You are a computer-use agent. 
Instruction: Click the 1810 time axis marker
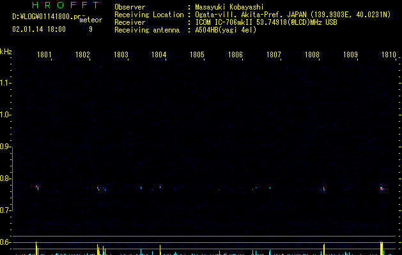point(389,55)
